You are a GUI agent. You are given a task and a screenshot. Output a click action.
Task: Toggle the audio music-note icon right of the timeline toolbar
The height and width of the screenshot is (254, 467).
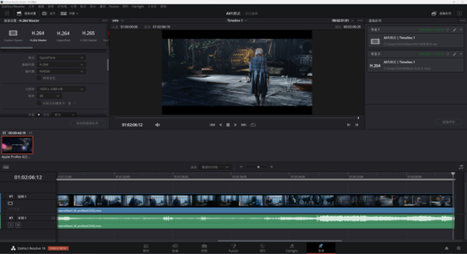461,167
